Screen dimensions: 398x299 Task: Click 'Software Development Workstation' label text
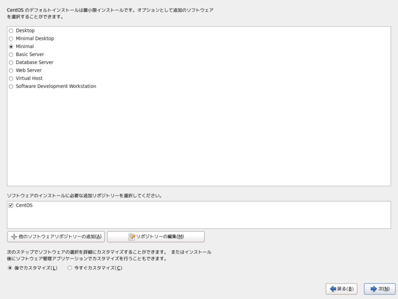[x=56, y=86]
